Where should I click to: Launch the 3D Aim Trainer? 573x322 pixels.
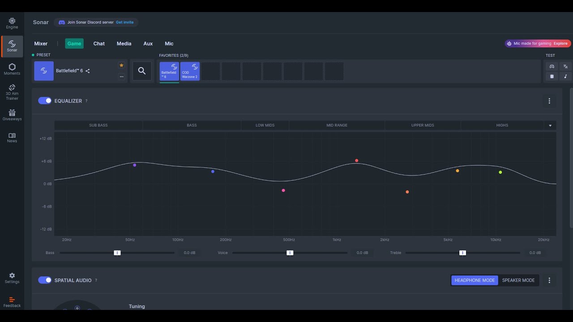coord(12,92)
